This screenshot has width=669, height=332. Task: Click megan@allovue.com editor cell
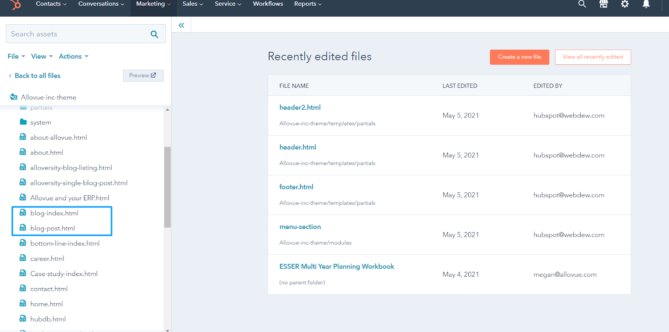(x=565, y=275)
